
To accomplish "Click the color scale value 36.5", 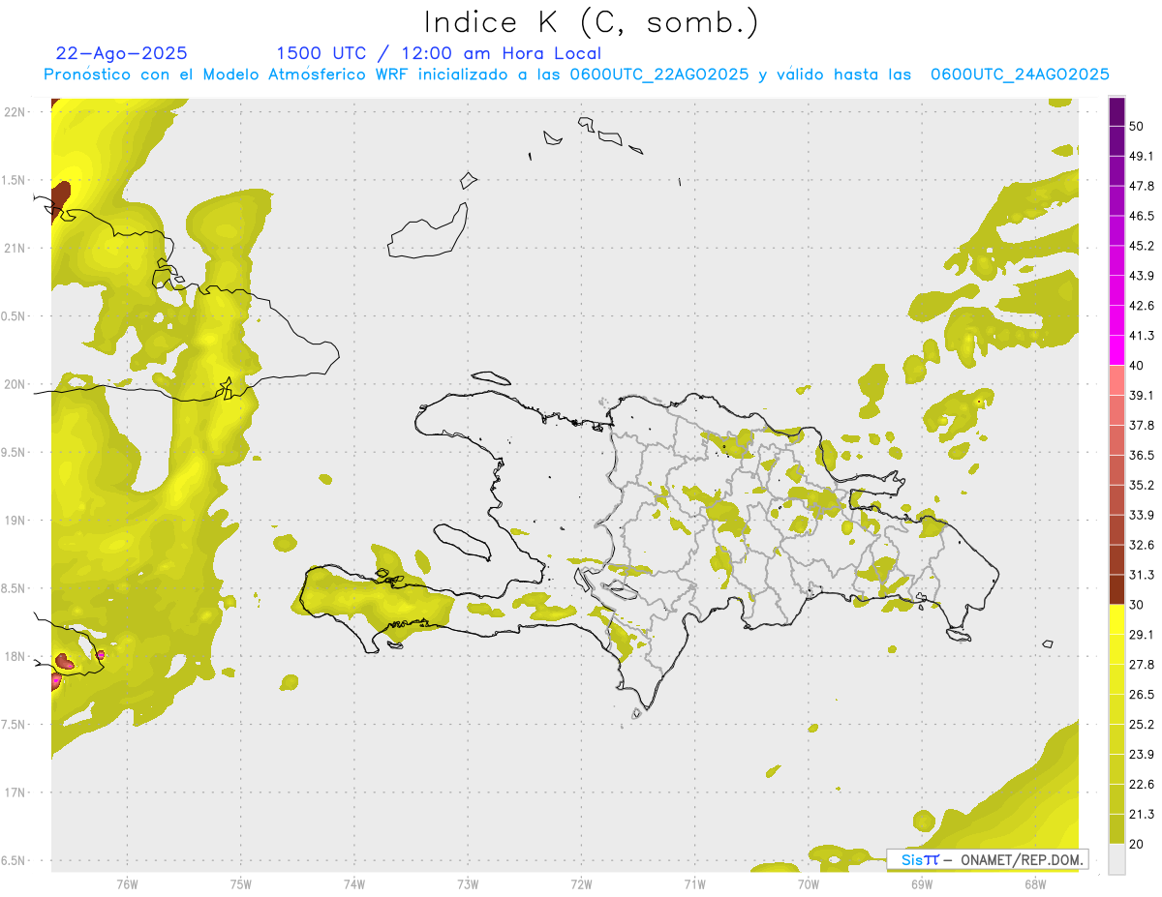I will (x=1143, y=455).
